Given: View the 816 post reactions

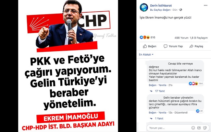Looking at the screenshot, I should pos(147,38).
